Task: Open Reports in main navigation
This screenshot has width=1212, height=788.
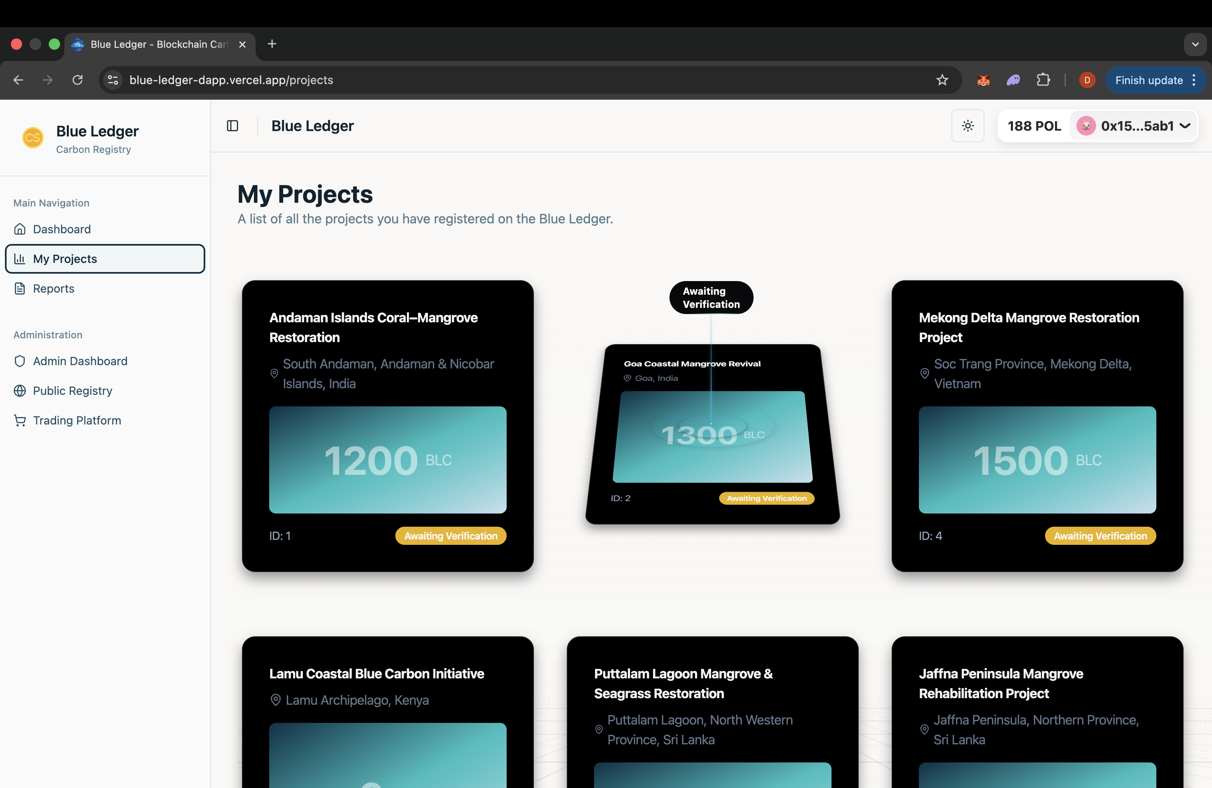Action: [54, 288]
